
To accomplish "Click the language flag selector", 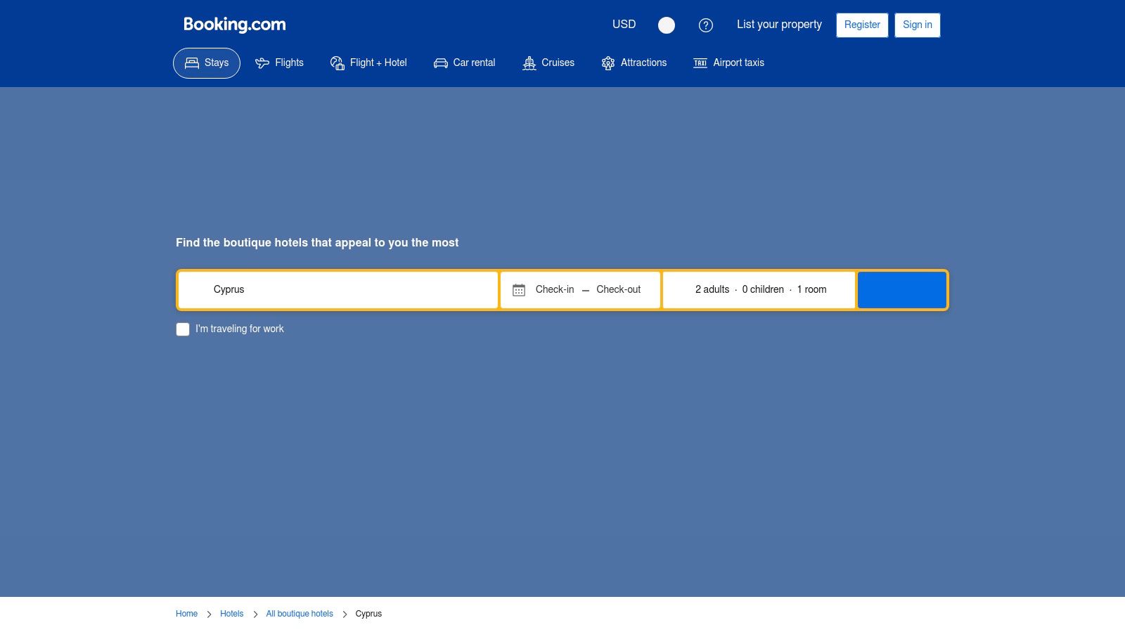I will (x=666, y=25).
